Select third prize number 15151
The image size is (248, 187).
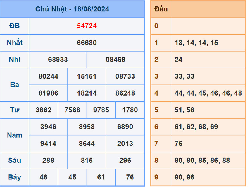(87, 76)
